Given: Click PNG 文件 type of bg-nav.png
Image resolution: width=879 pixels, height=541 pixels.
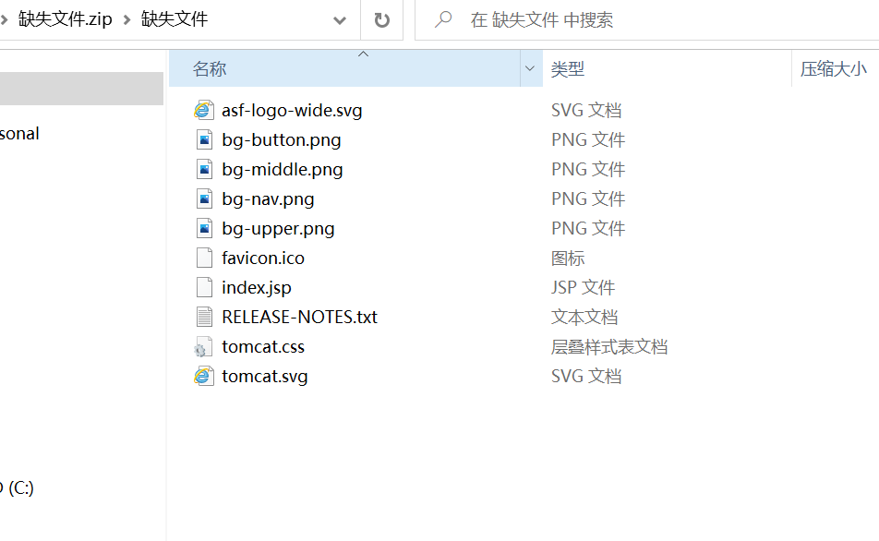Looking at the screenshot, I should (588, 199).
